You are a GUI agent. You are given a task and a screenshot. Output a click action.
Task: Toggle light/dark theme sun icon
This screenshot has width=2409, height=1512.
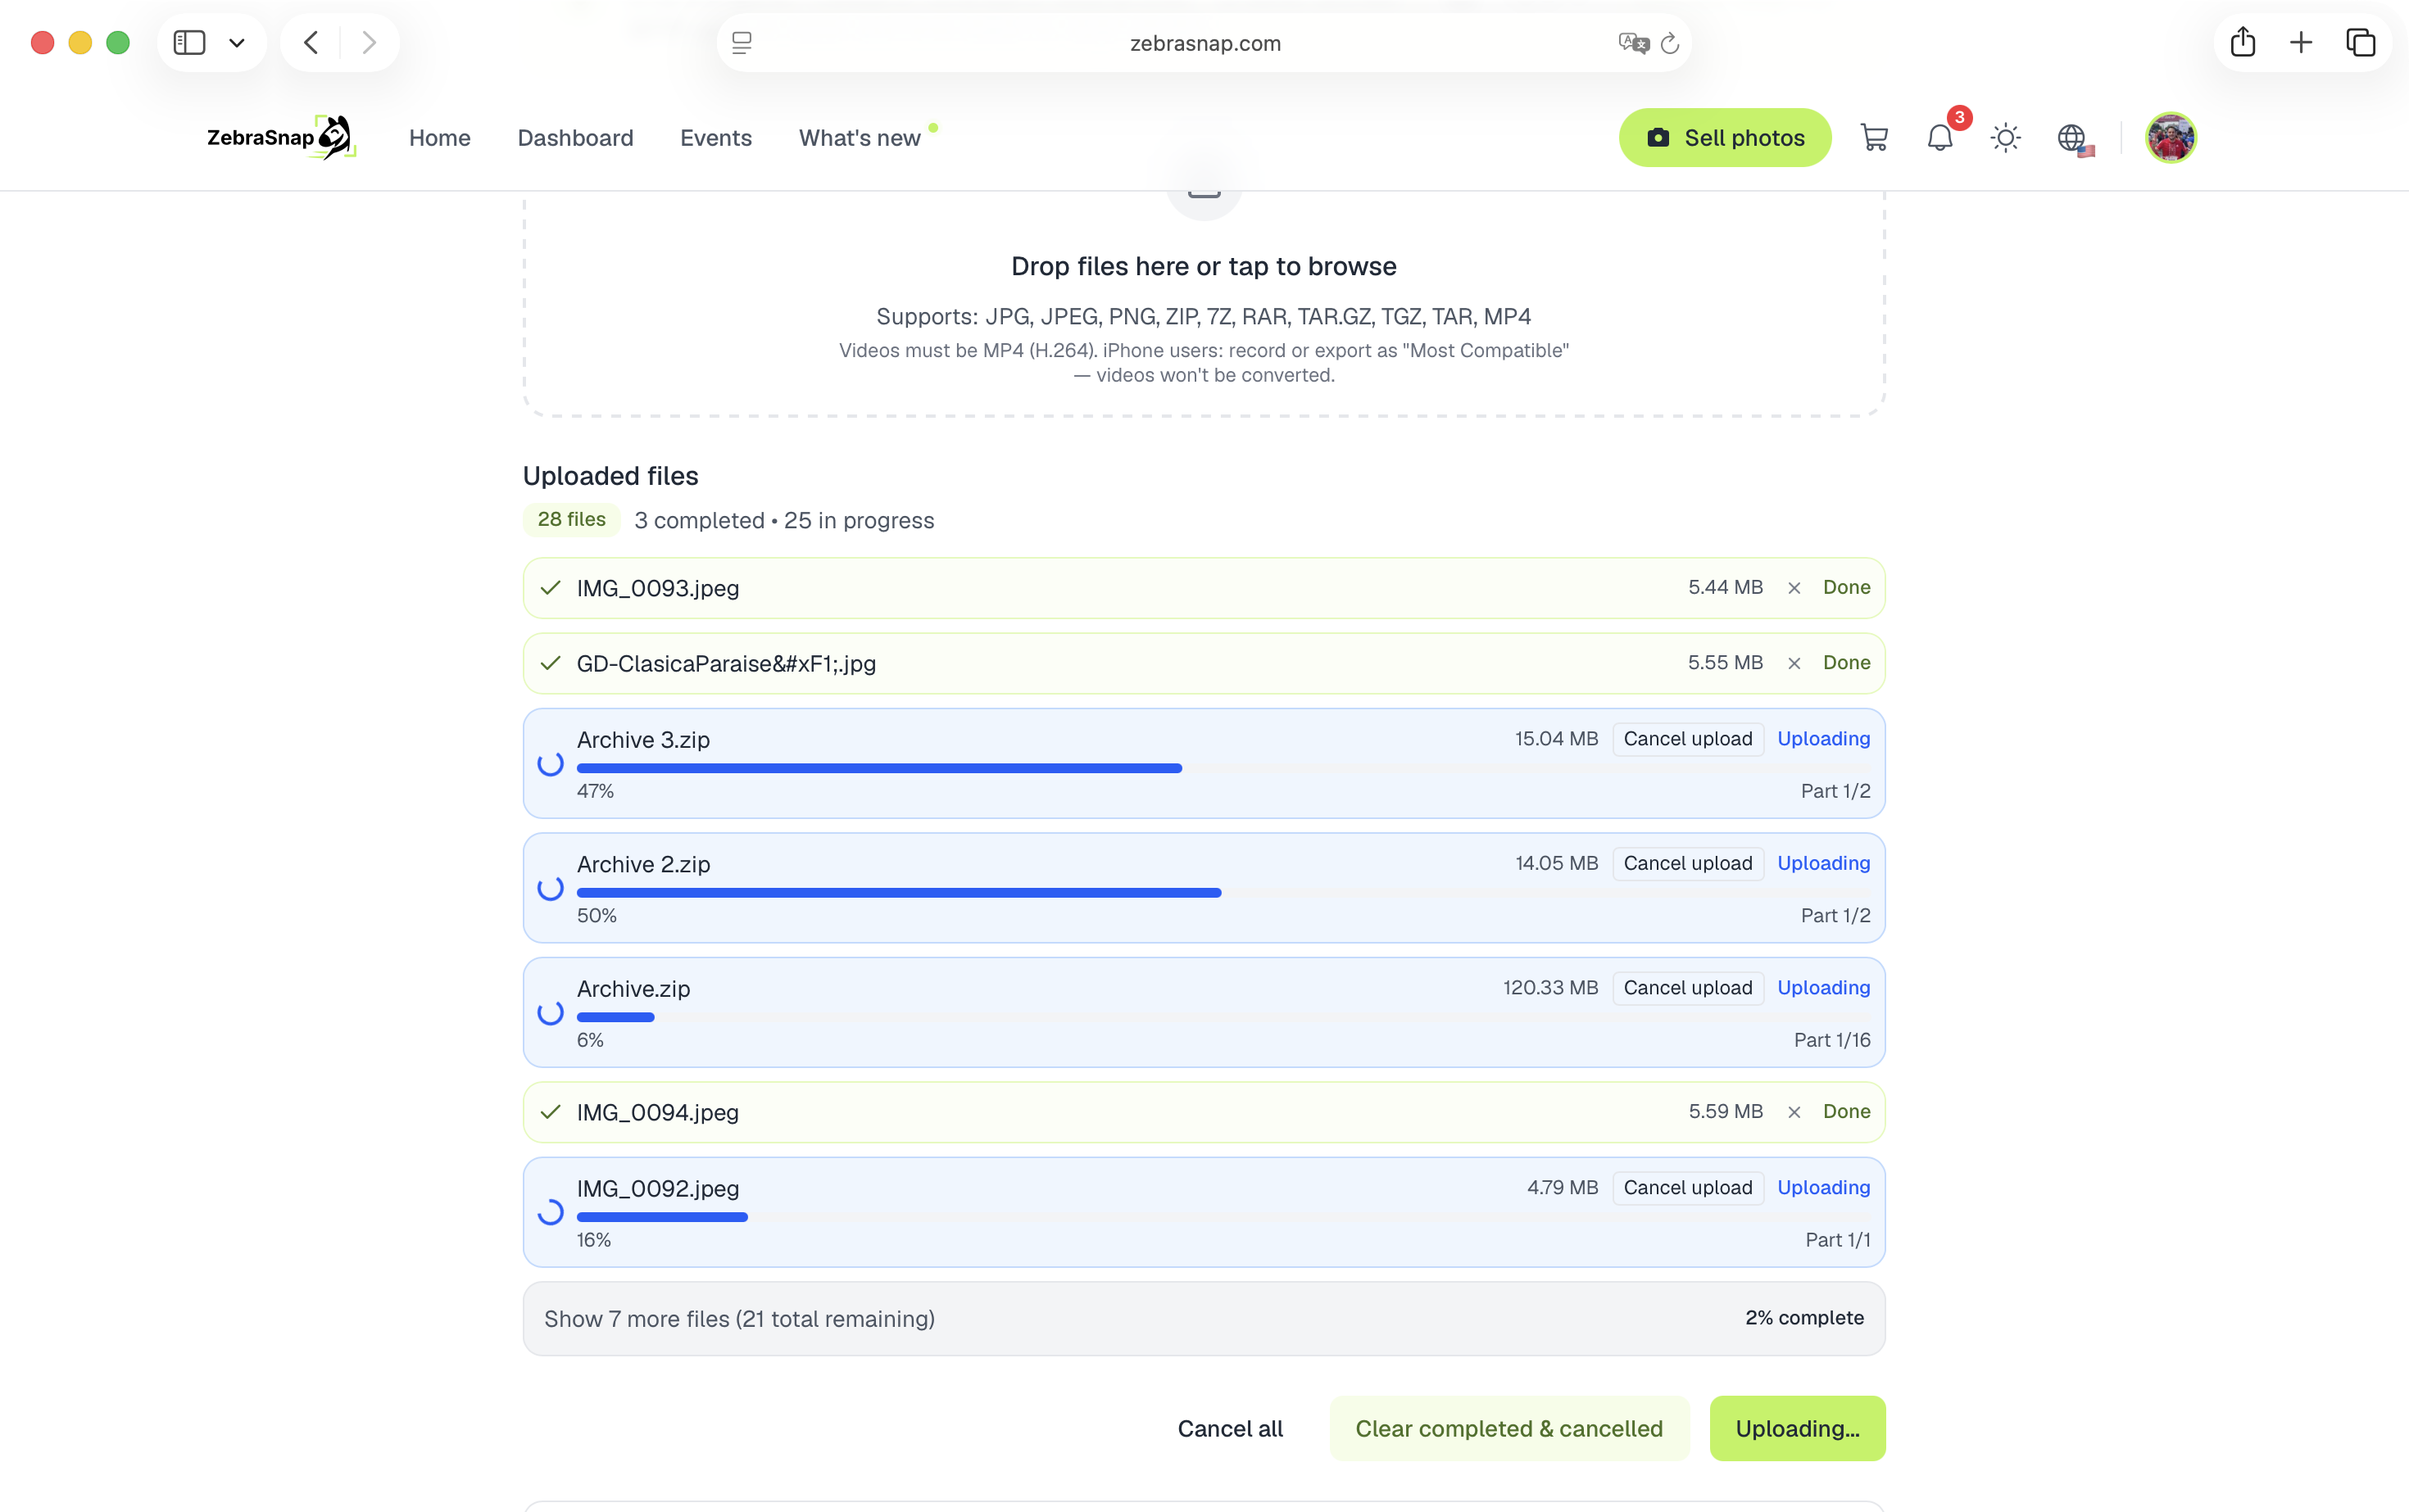point(2006,138)
